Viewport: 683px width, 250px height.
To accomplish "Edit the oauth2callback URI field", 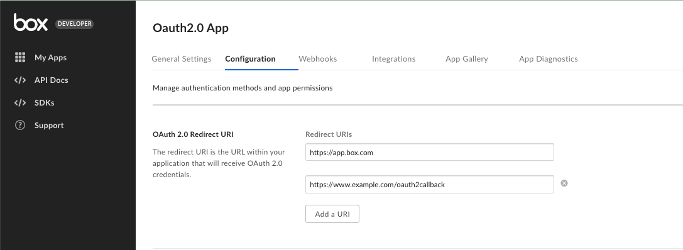I will coord(430,185).
